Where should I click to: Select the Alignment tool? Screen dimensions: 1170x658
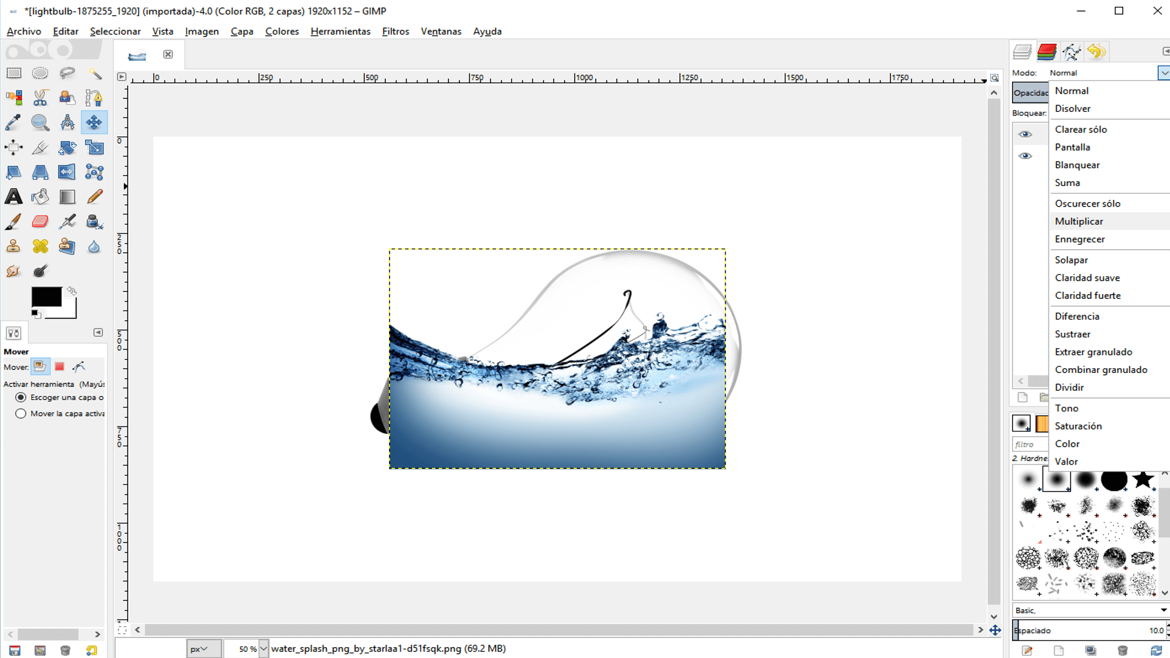click(13, 147)
